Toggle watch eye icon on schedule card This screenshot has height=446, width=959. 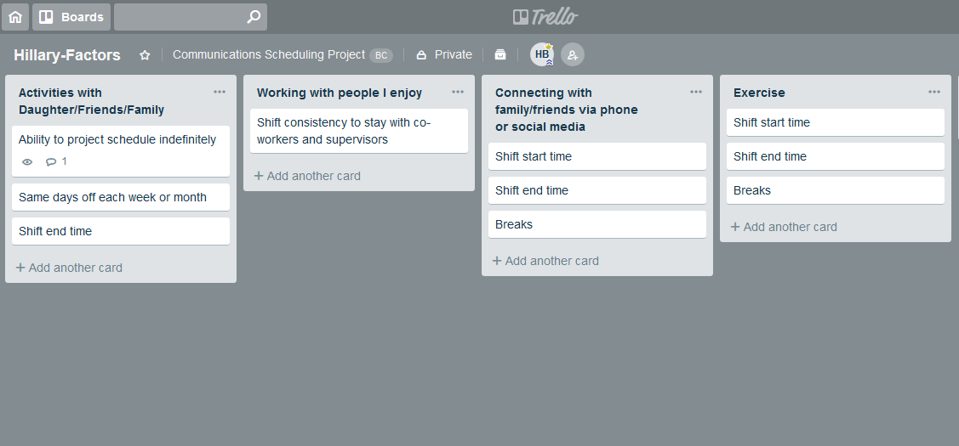tap(27, 161)
